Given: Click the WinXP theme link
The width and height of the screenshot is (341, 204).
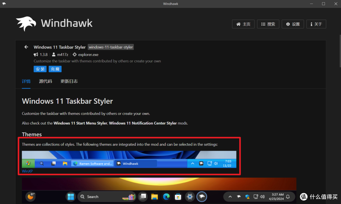Looking at the screenshot, I should pyautogui.click(x=27, y=171).
